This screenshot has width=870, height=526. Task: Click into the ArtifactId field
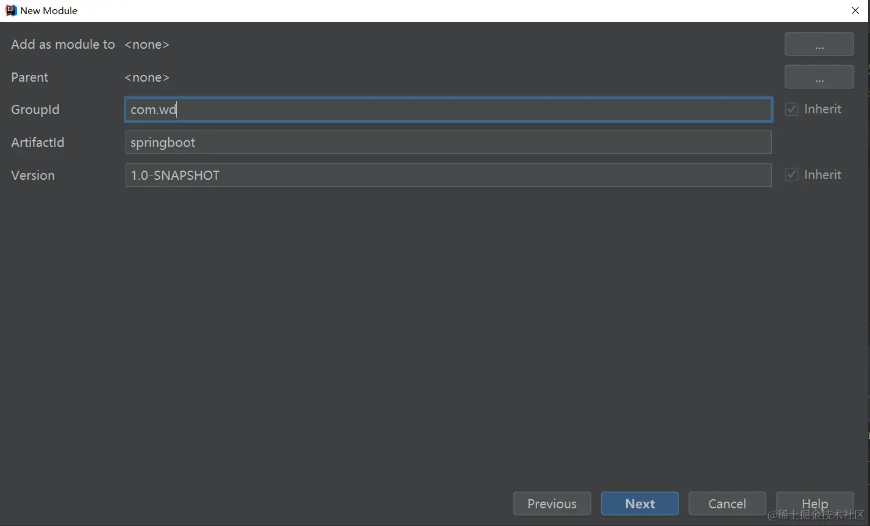[448, 143]
